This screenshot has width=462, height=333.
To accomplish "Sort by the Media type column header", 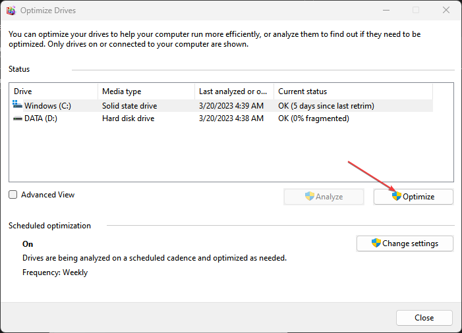I will pyautogui.click(x=146, y=91).
